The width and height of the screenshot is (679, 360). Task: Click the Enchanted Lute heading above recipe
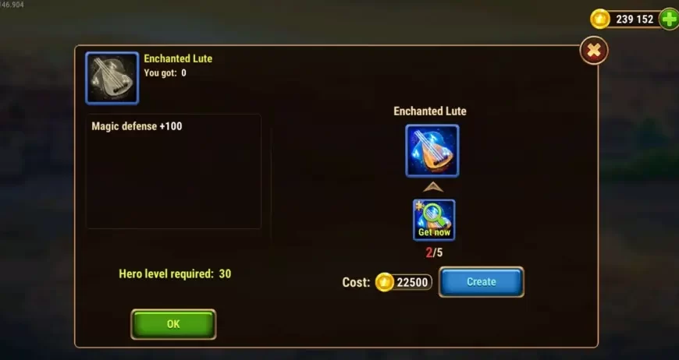(430, 111)
